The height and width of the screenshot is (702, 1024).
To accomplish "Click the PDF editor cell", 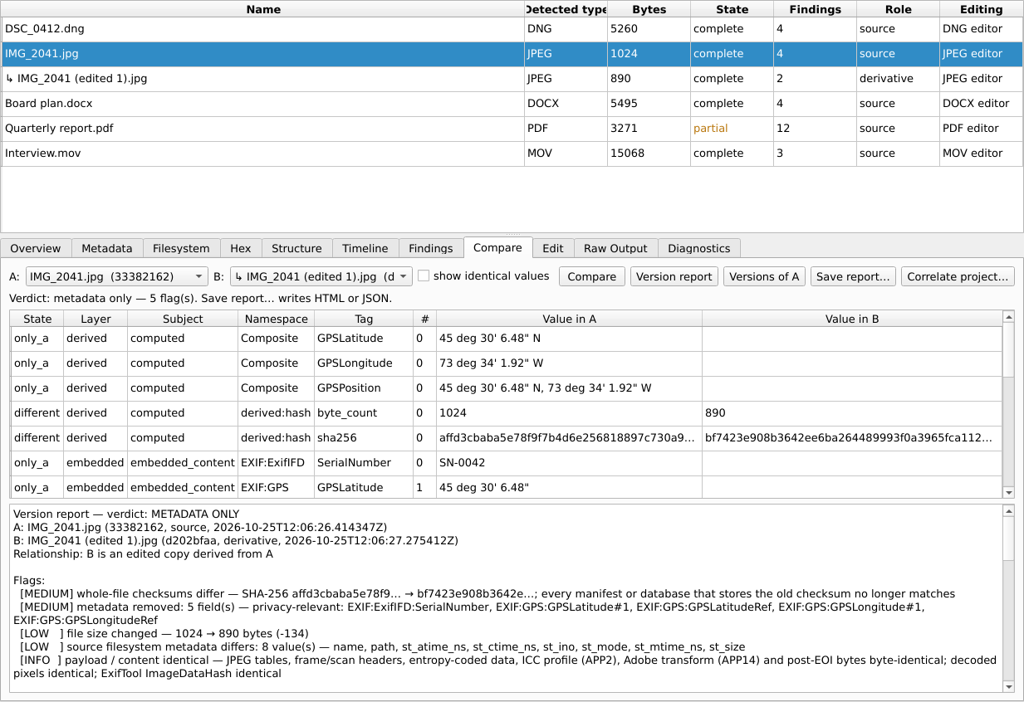I will (x=981, y=129).
